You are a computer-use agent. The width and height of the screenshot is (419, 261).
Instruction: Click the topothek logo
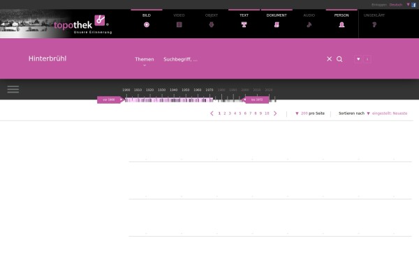tap(82, 25)
